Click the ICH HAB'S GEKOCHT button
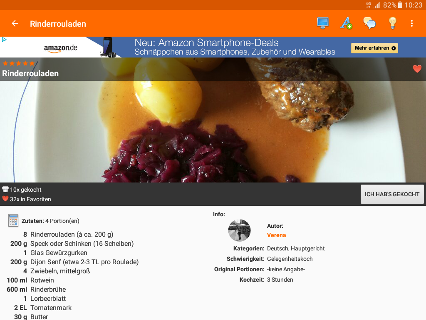Screen dimensions: 426x320 click(x=392, y=194)
